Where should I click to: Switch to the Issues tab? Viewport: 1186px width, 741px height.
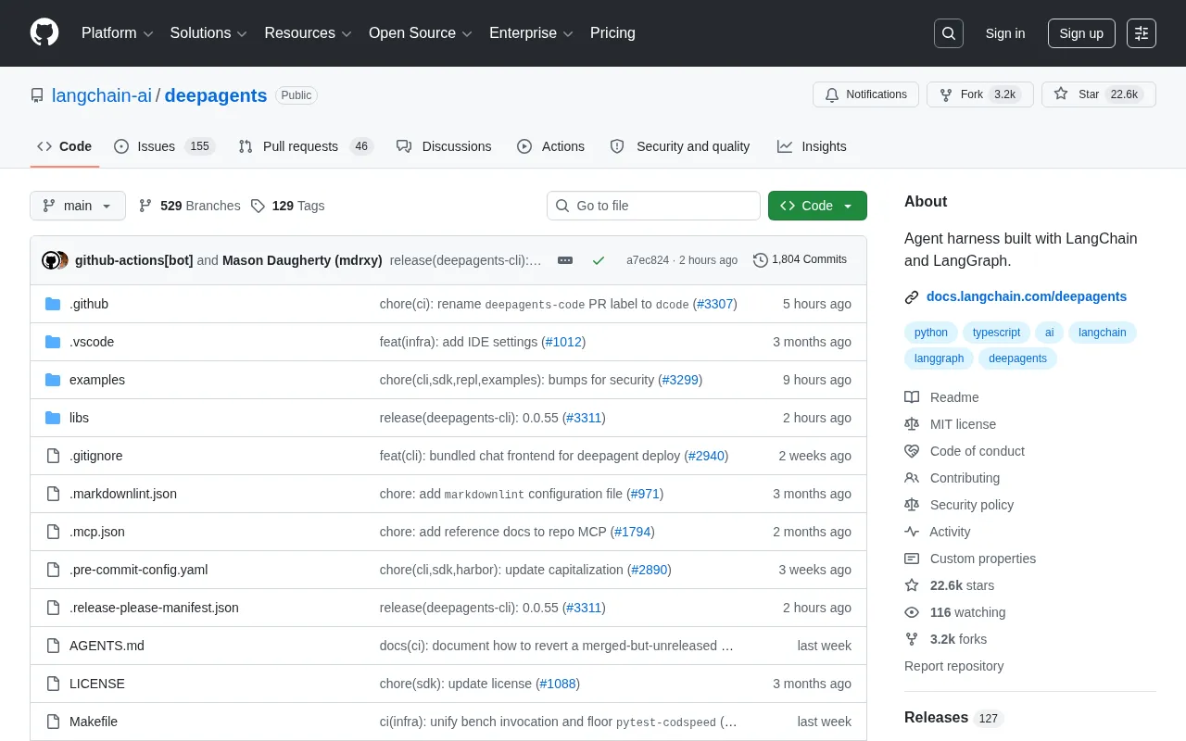point(164,146)
